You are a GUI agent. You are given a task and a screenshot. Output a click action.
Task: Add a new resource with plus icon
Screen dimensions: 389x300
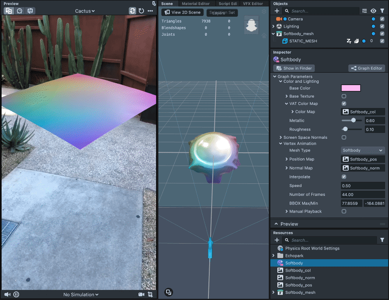[277, 240]
